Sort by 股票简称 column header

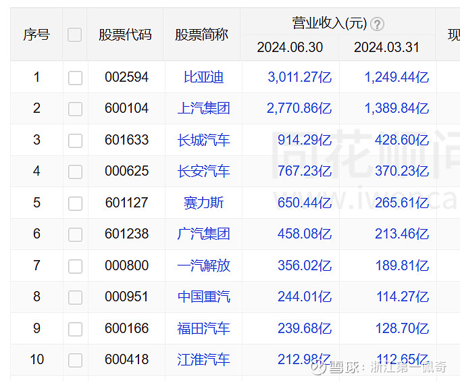tap(201, 34)
